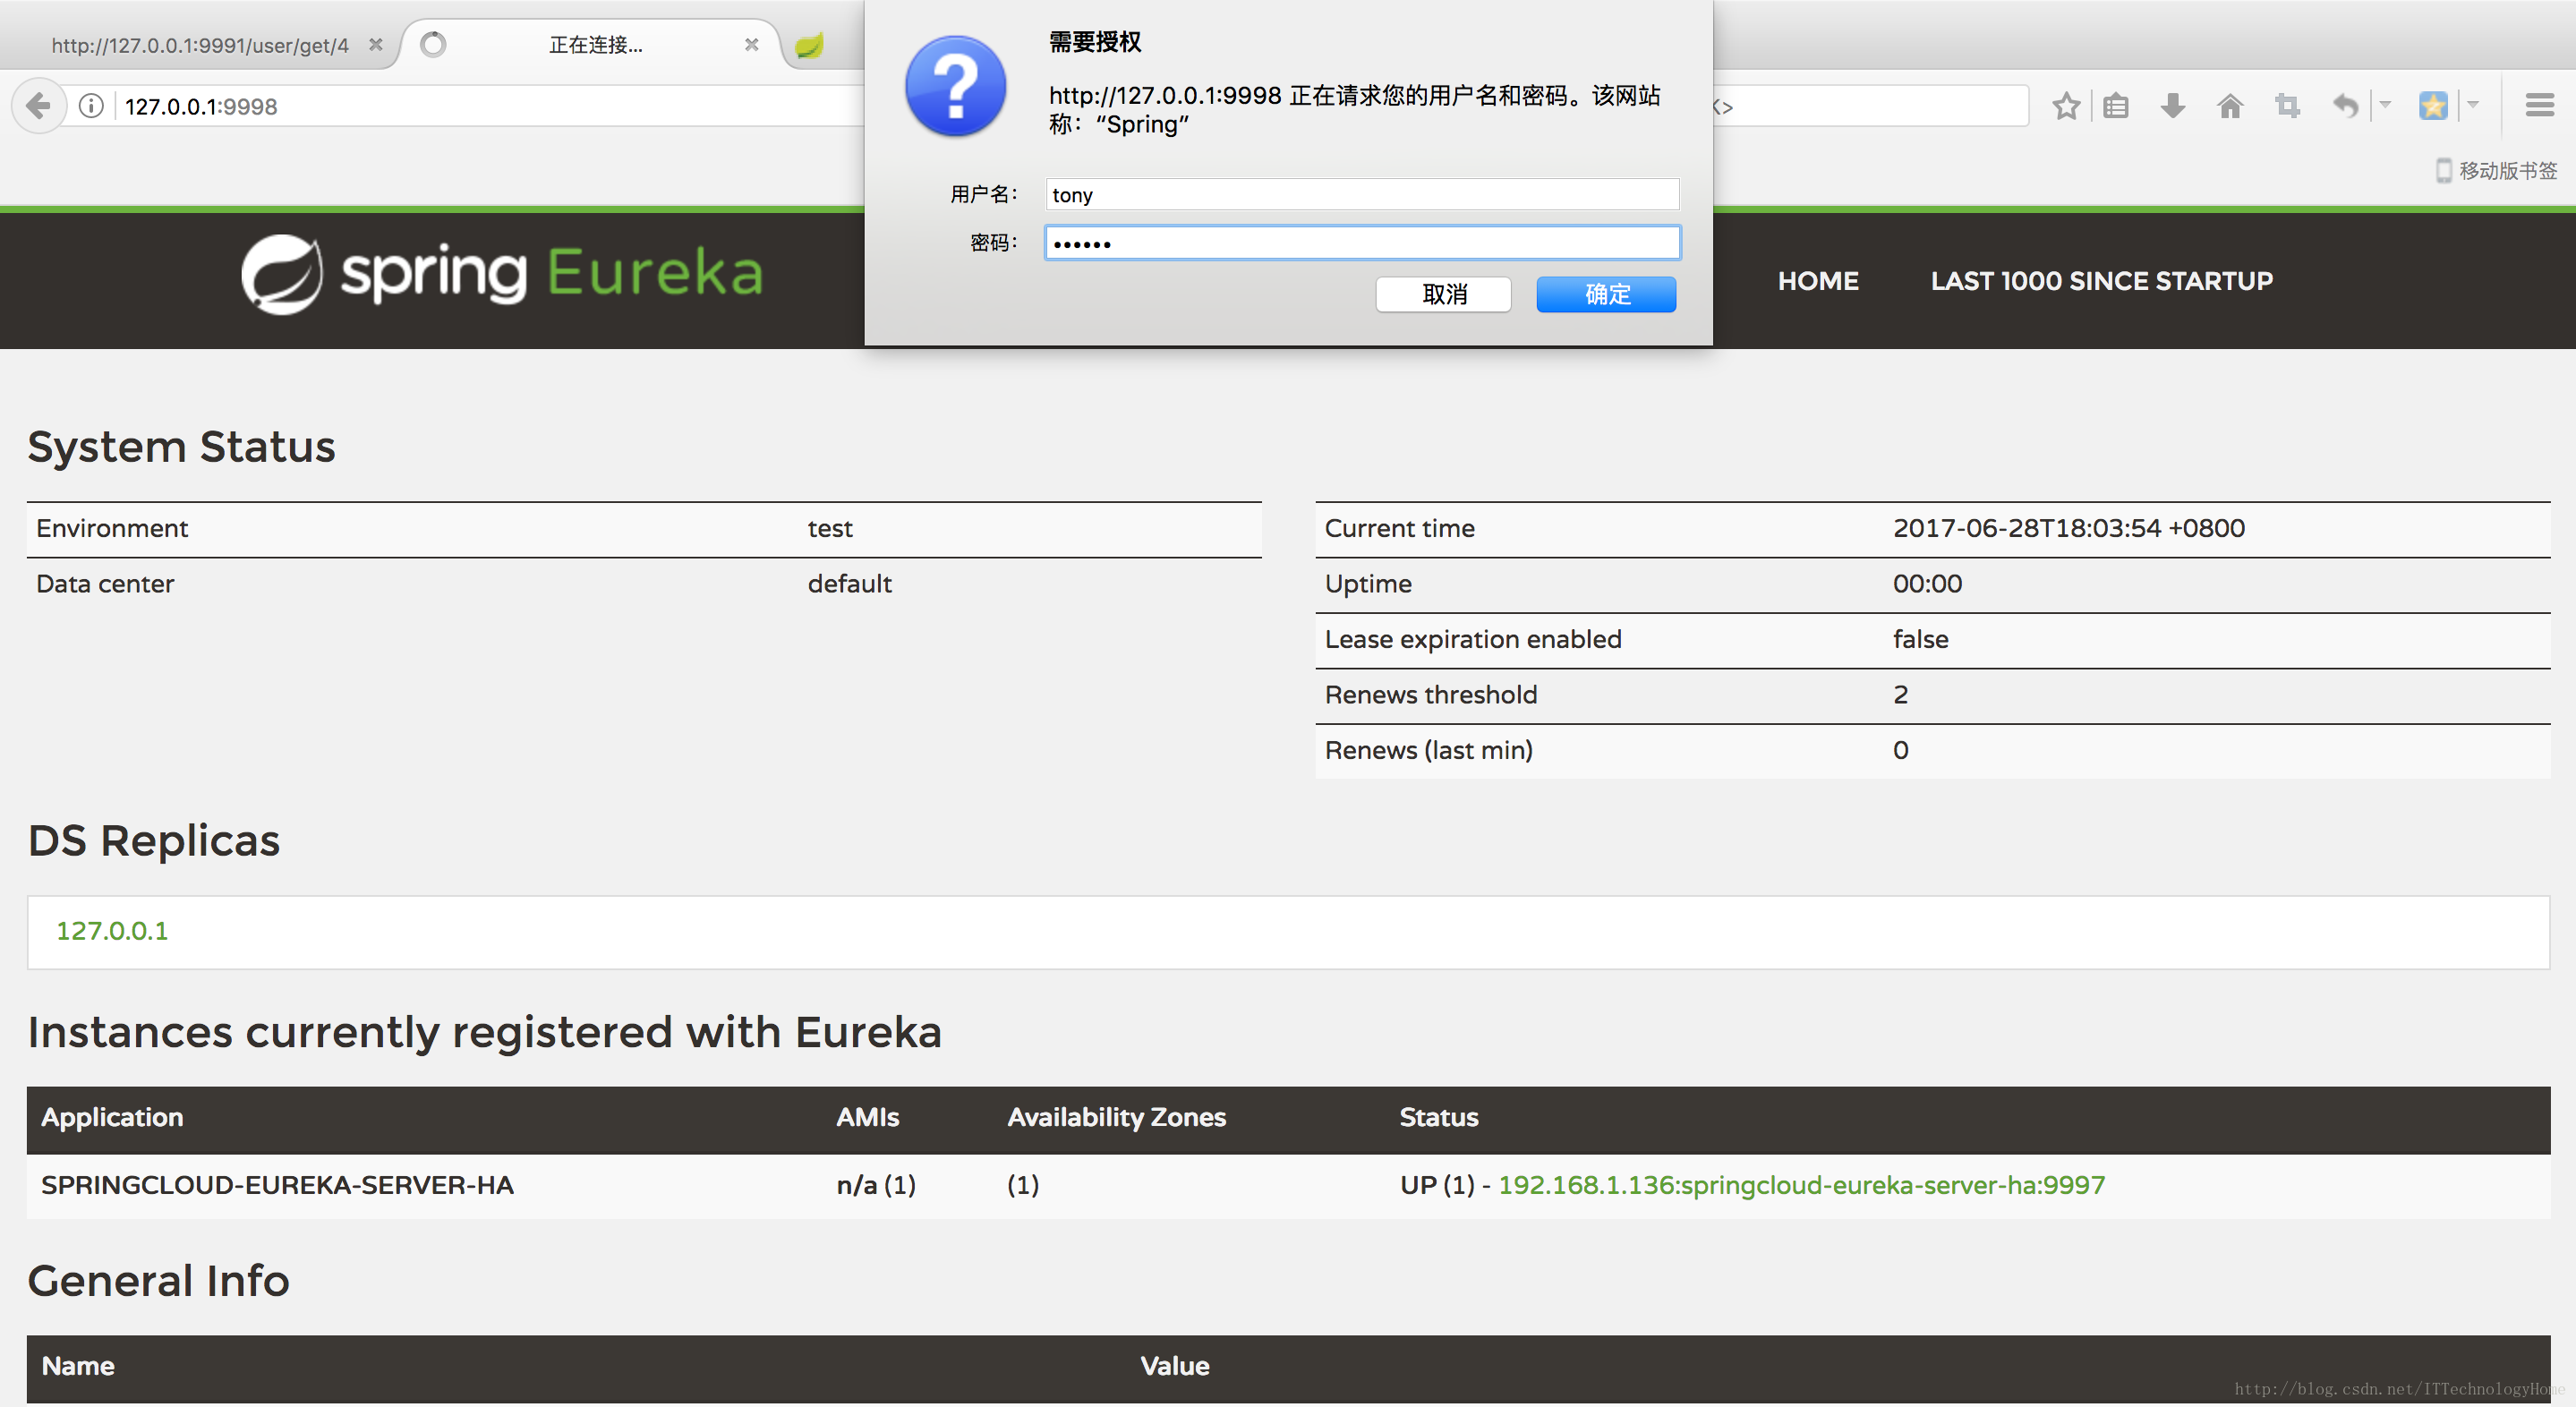Open the bookmarks list icon
The width and height of the screenshot is (2576, 1407).
2115,106
